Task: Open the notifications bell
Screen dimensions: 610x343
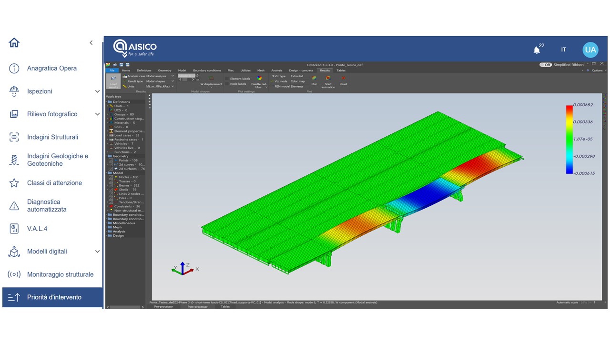Action: tap(537, 50)
